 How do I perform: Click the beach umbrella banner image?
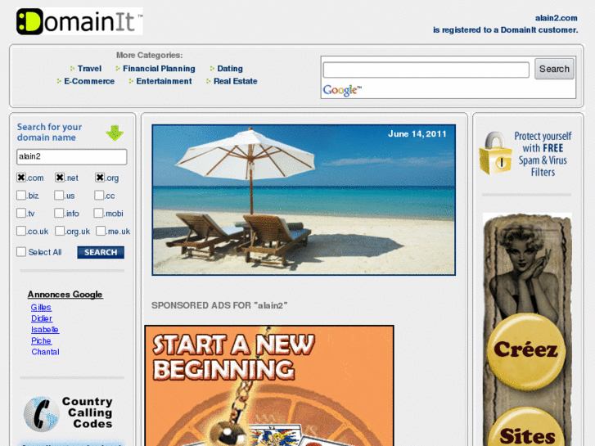tap(304, 200)
